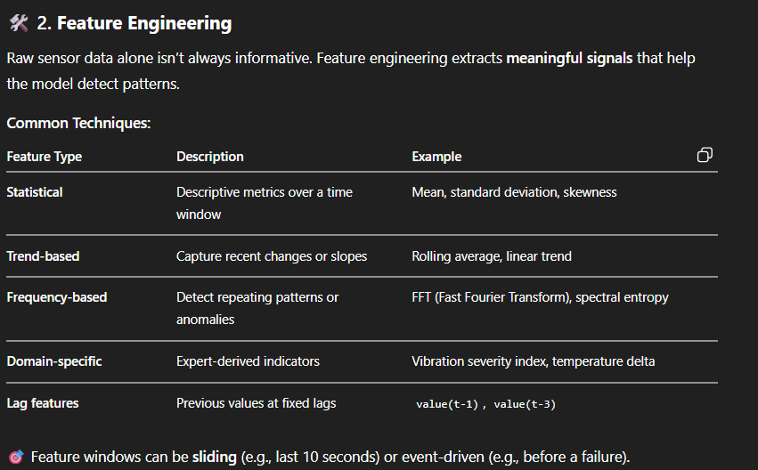Select the Lag features row label
The height and width of the screenshot is (470, 758).
pos(43,403)
